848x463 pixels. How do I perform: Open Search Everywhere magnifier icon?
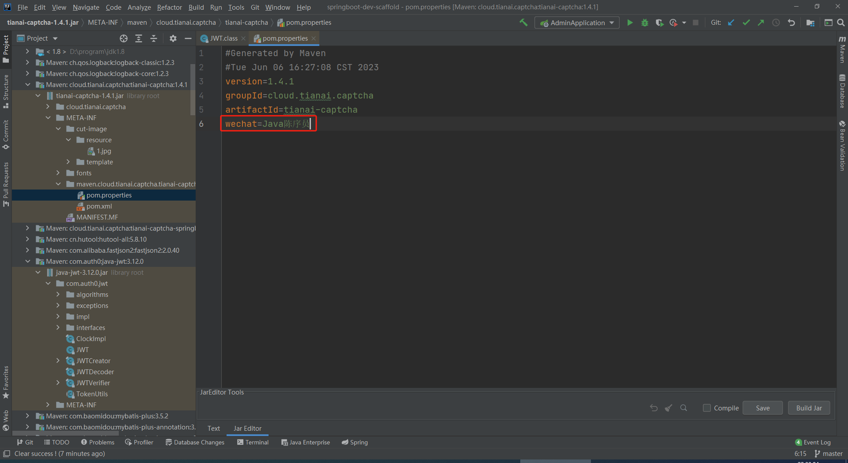(841, 23)
